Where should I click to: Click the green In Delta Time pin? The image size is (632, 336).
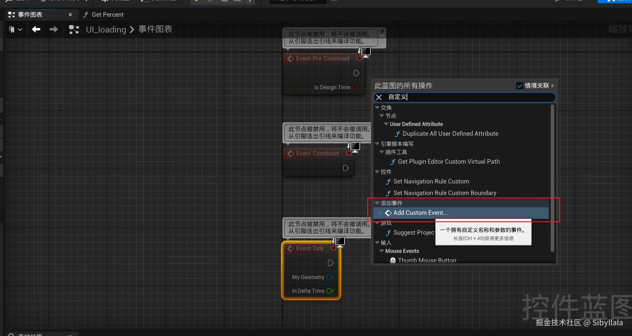[329, 291]
